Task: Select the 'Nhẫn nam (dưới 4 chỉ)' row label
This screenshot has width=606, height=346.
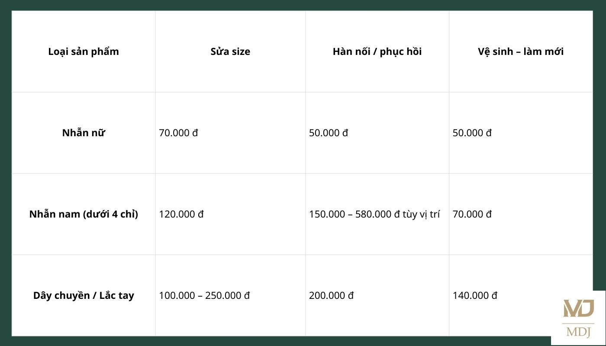Action: 84,214
